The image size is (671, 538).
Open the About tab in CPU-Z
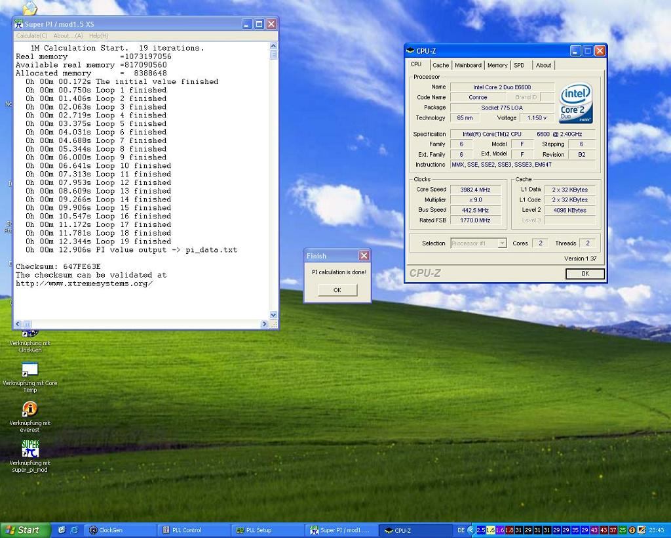pyautogui.click(x=543, y=65)
